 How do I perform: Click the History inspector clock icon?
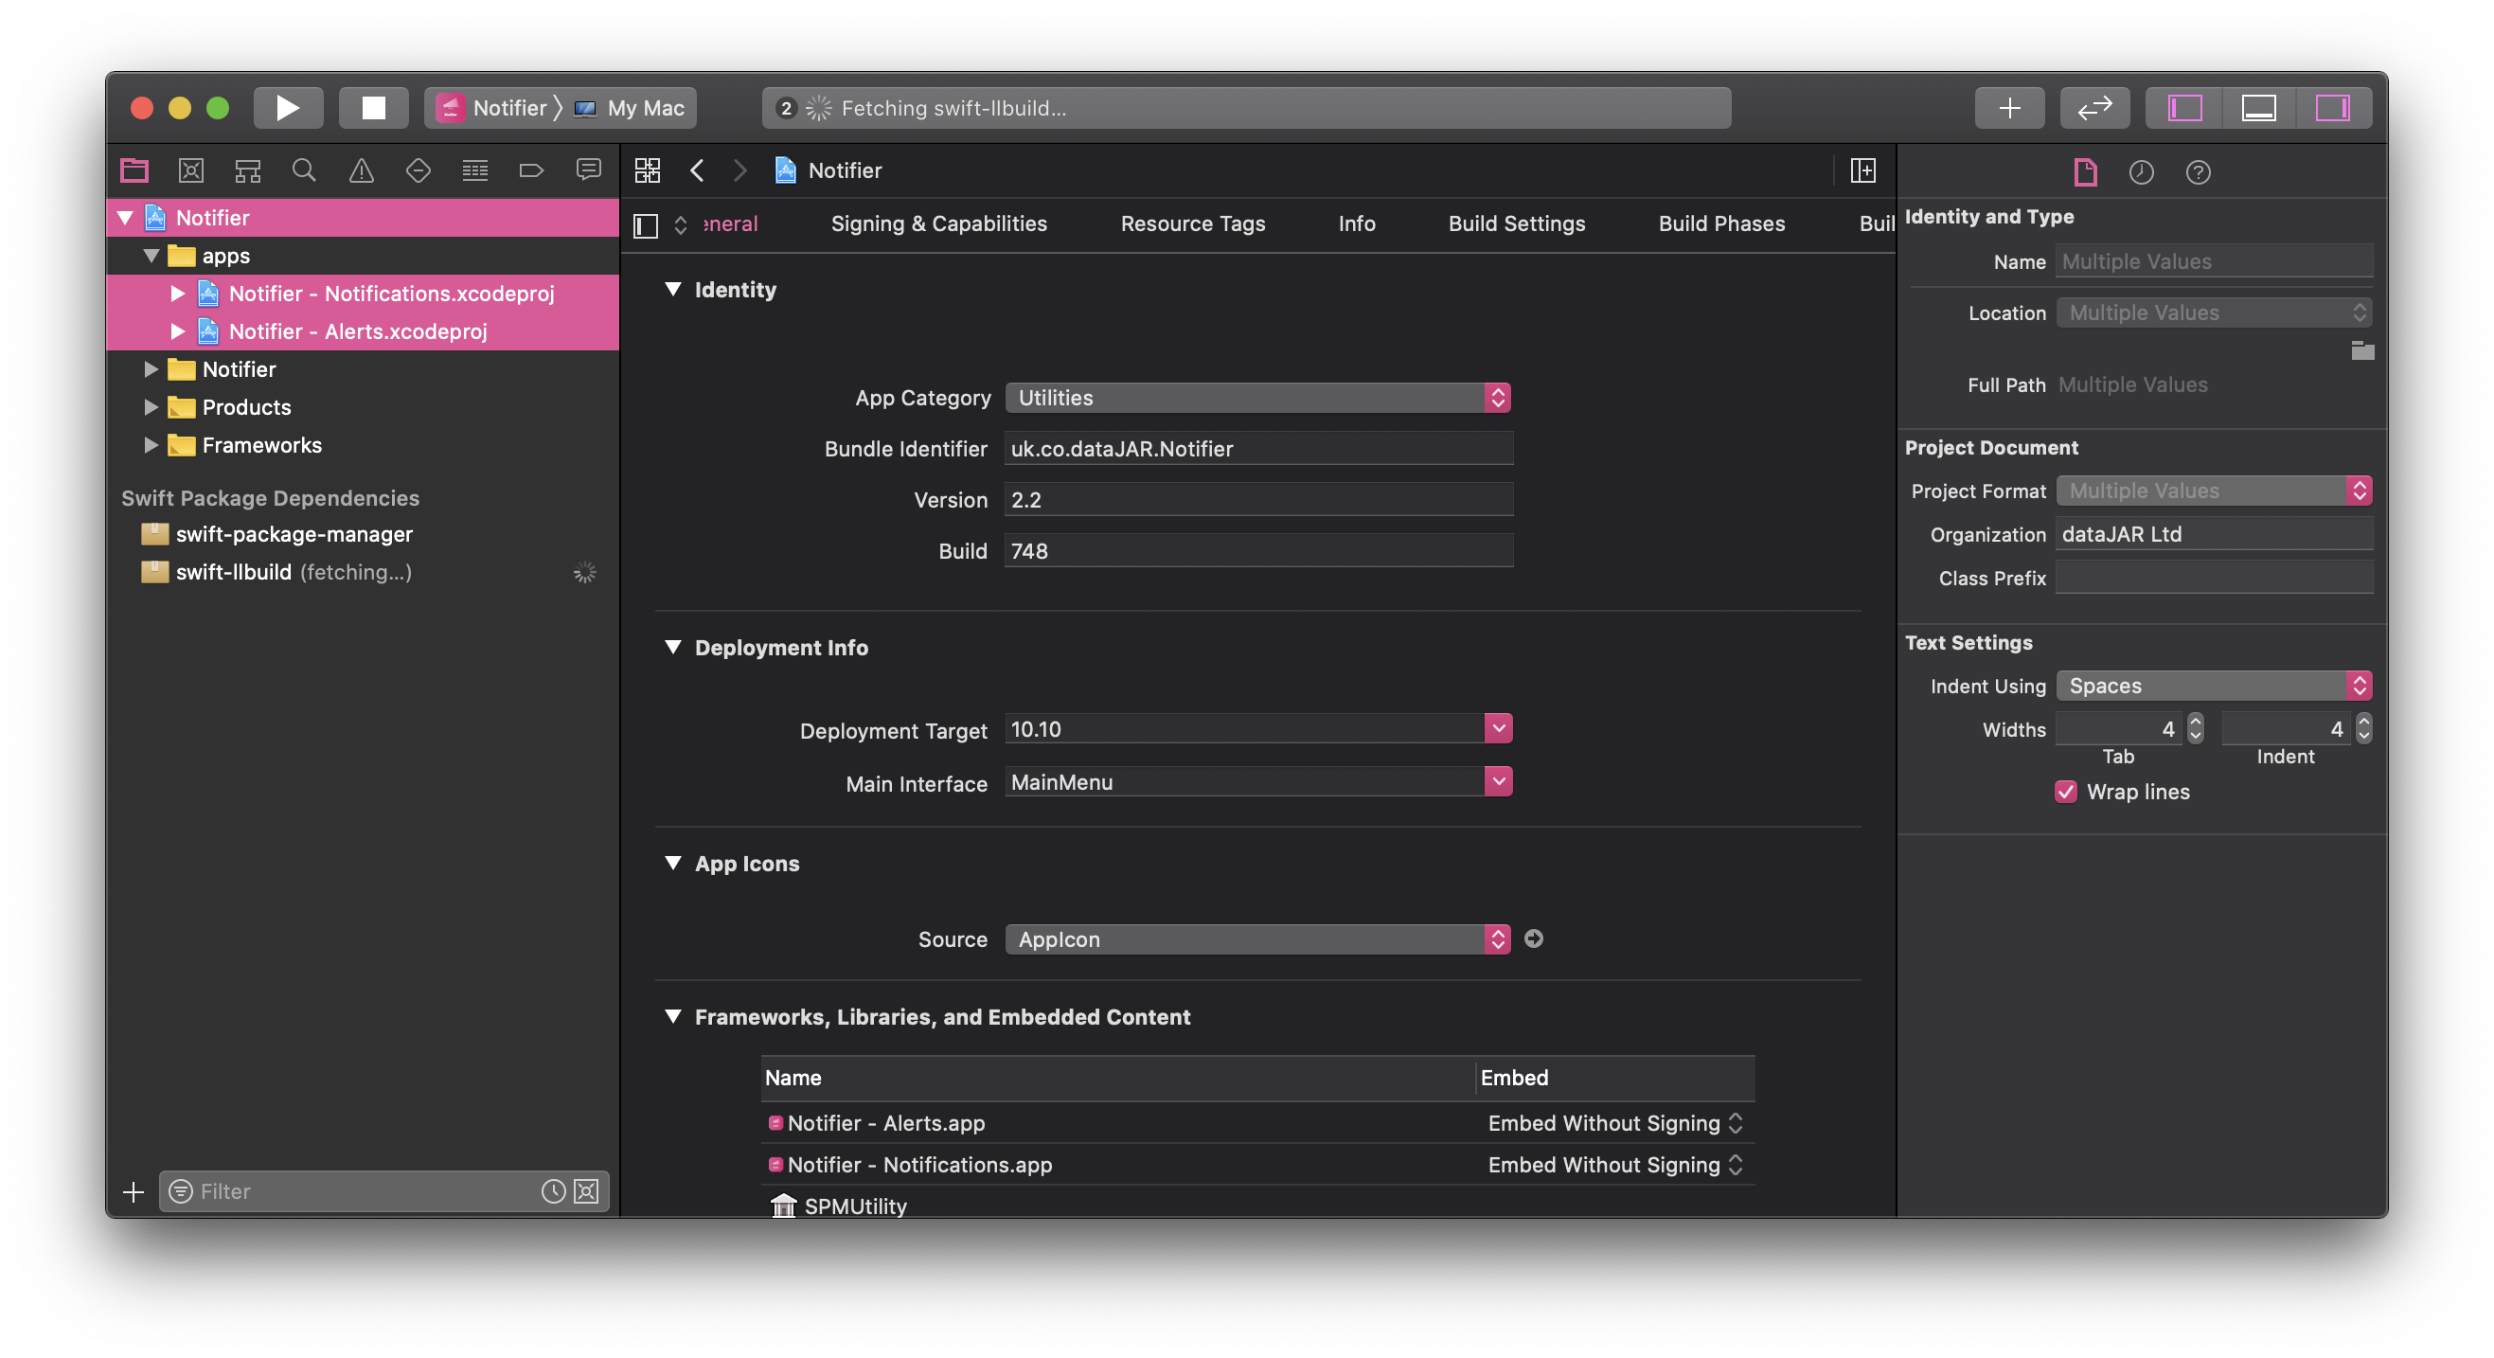pyautogui.click(x=2141, y=172)
